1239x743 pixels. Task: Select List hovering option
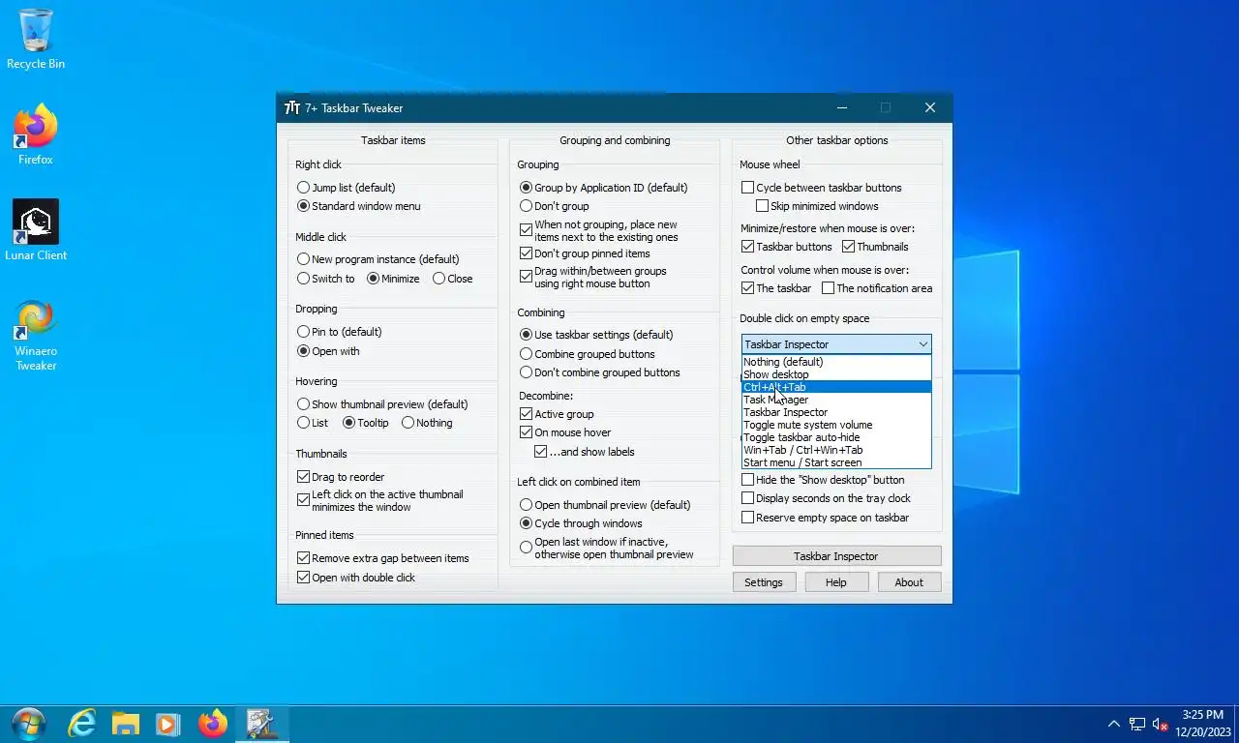tap(312, 423)
